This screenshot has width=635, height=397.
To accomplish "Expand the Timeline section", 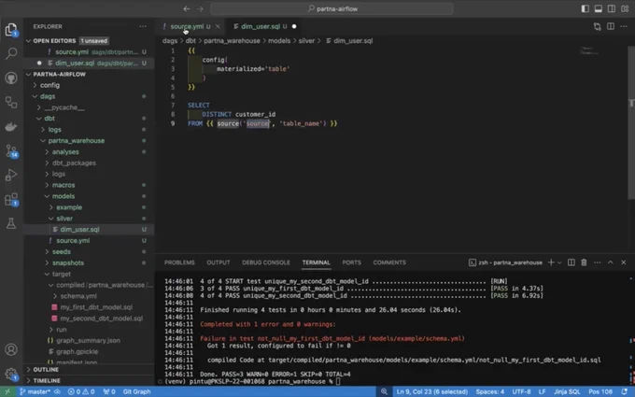I will tap(47, 381).
